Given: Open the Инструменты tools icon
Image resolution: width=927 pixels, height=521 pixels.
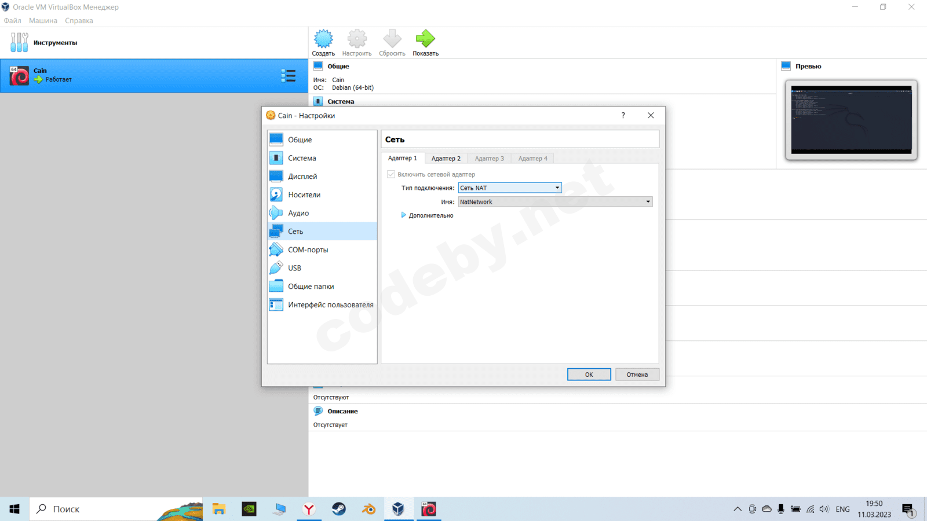Looking at the screenshot, I should [x=19, y=42].
